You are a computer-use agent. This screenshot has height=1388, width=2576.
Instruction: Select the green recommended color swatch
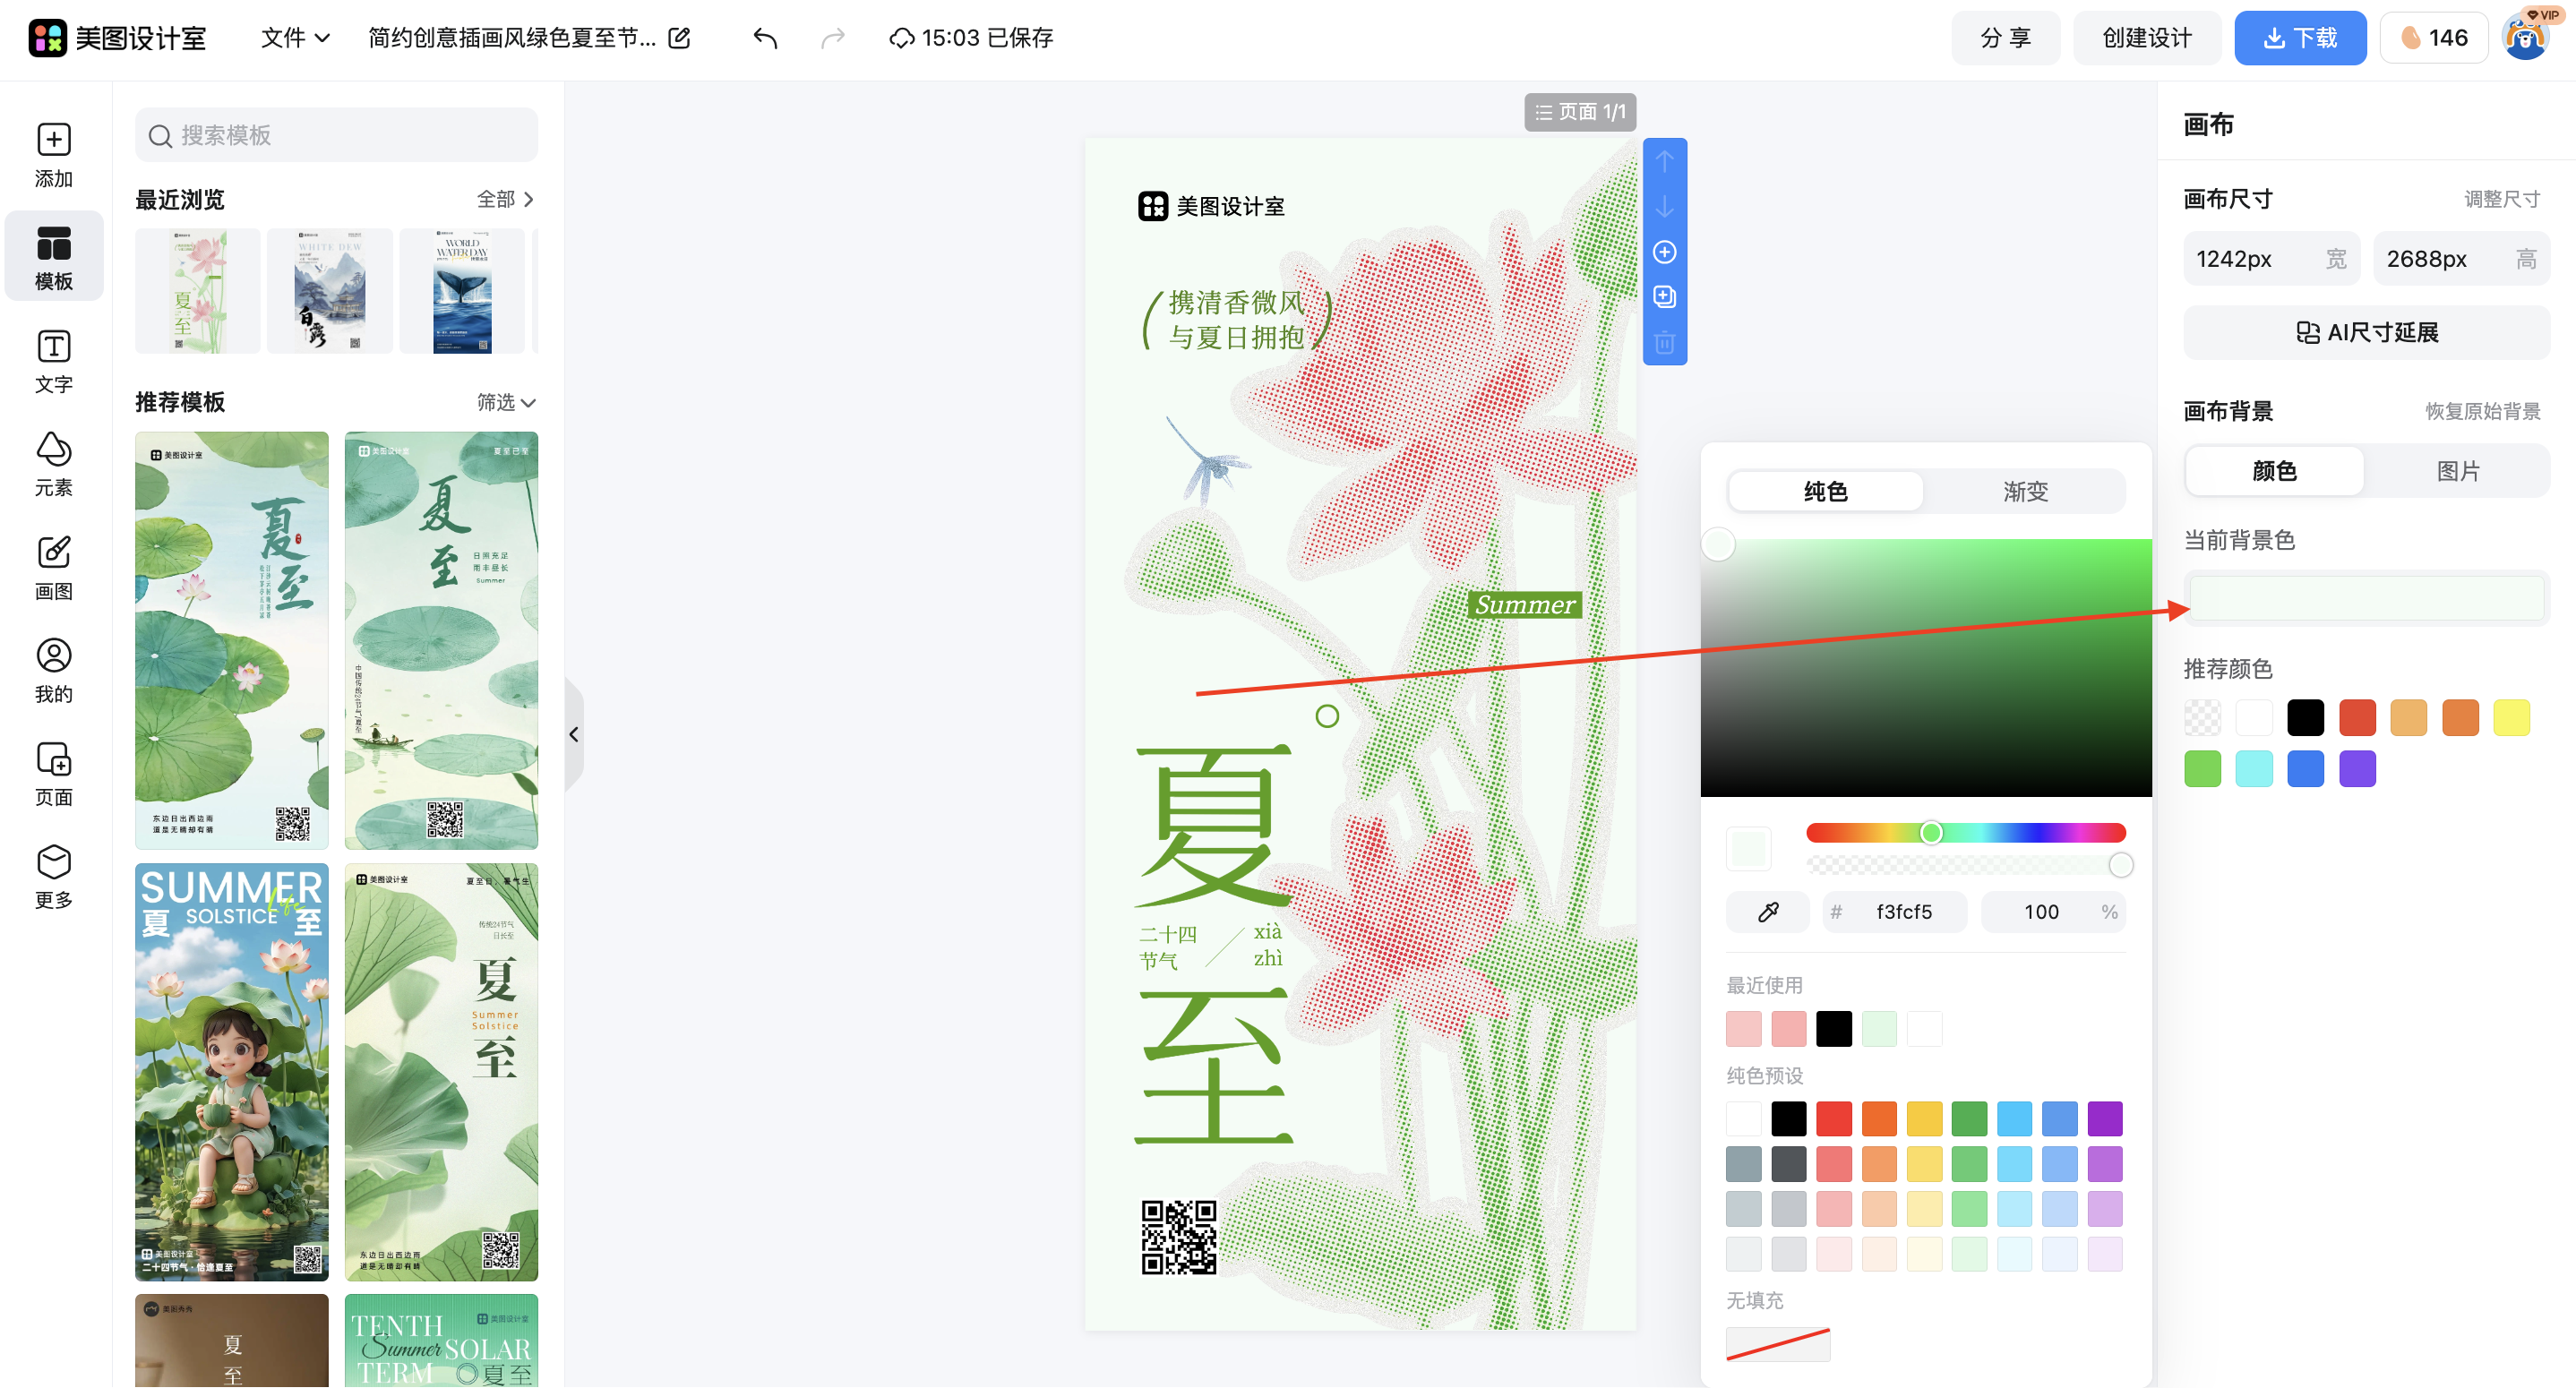click(x=2202, y=768)
